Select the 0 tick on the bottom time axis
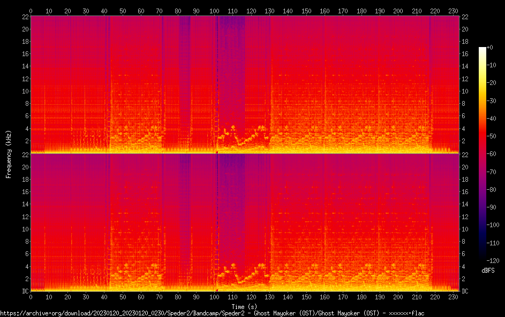505x317 pixels. (31, 297)
